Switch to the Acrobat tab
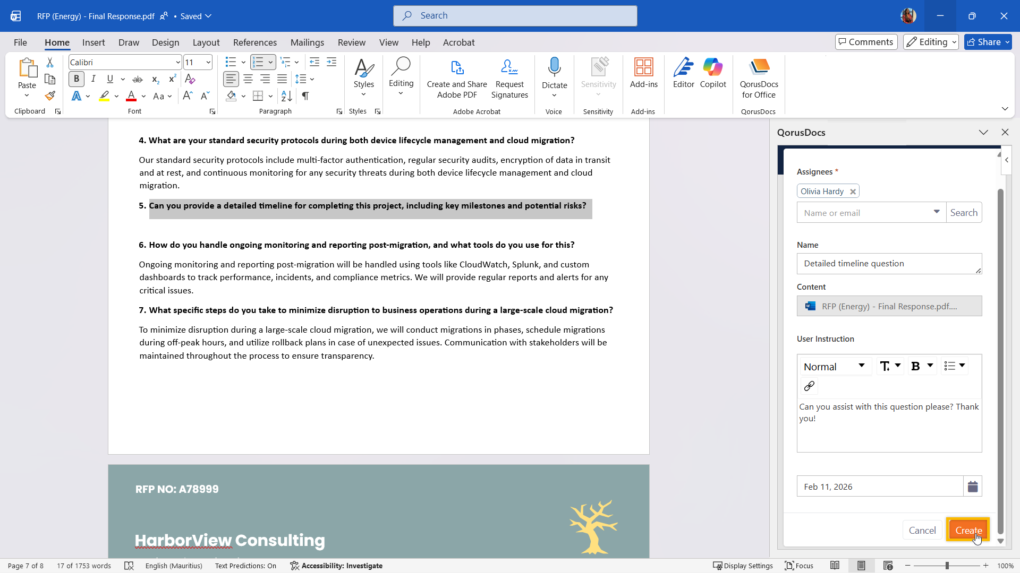1020x573 pixels. point(458,42)
